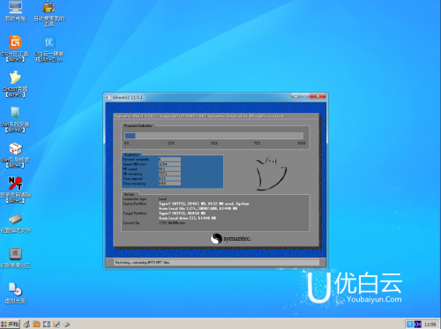Click the Ghost32 maximize button
This screenshot has width=441, height=329.
(305, 96)
